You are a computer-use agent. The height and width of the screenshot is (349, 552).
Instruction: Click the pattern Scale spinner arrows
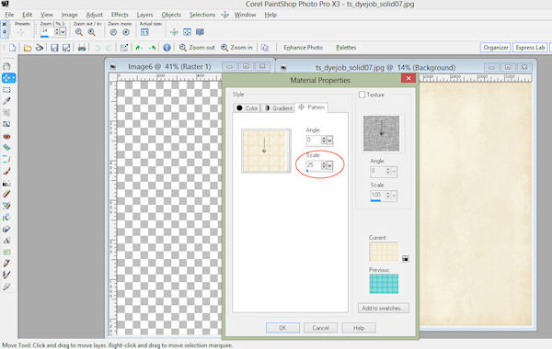[x=324, y=165]
